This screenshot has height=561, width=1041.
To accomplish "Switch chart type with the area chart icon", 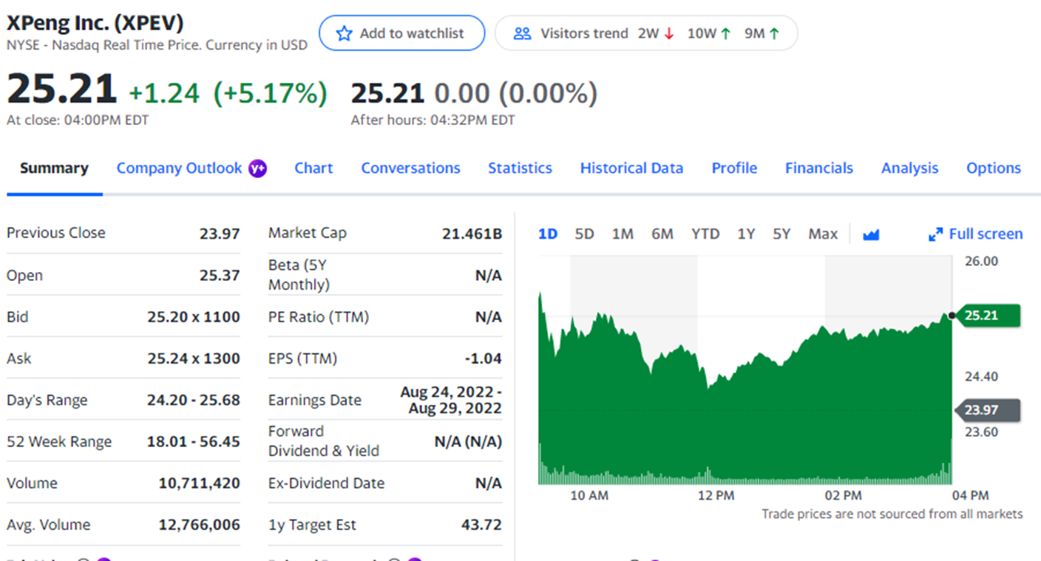I will 871,234.
